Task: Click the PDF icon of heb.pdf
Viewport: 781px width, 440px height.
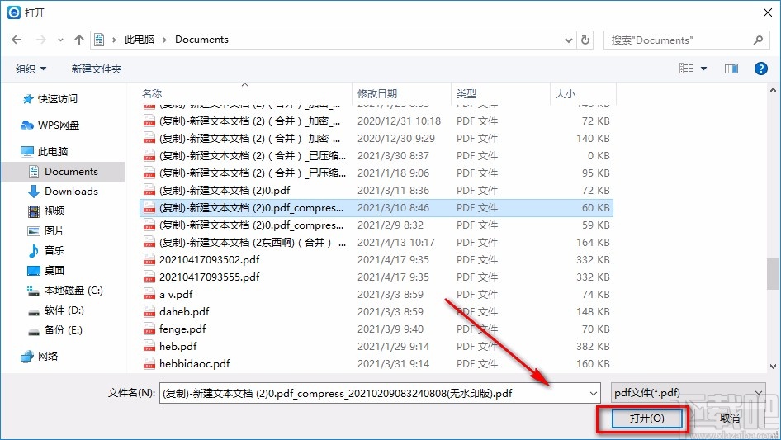Action: point(149,347)
